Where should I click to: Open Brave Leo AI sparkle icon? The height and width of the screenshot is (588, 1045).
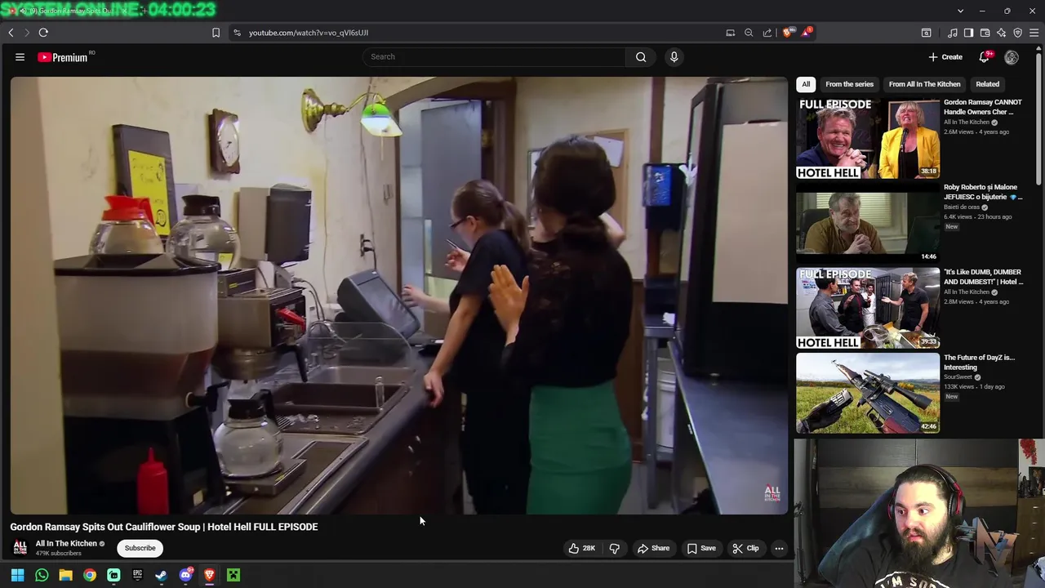click(1001, 33)
